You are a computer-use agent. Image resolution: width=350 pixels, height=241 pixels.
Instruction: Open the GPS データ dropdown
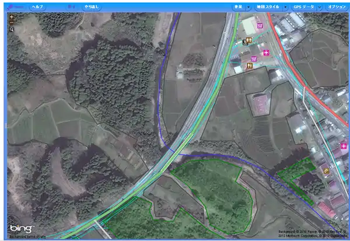point(306,6)
